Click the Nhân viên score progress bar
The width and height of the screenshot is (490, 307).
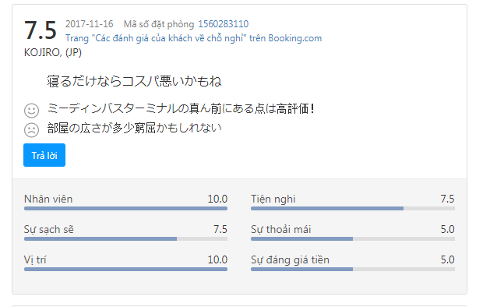pos(125,209)
